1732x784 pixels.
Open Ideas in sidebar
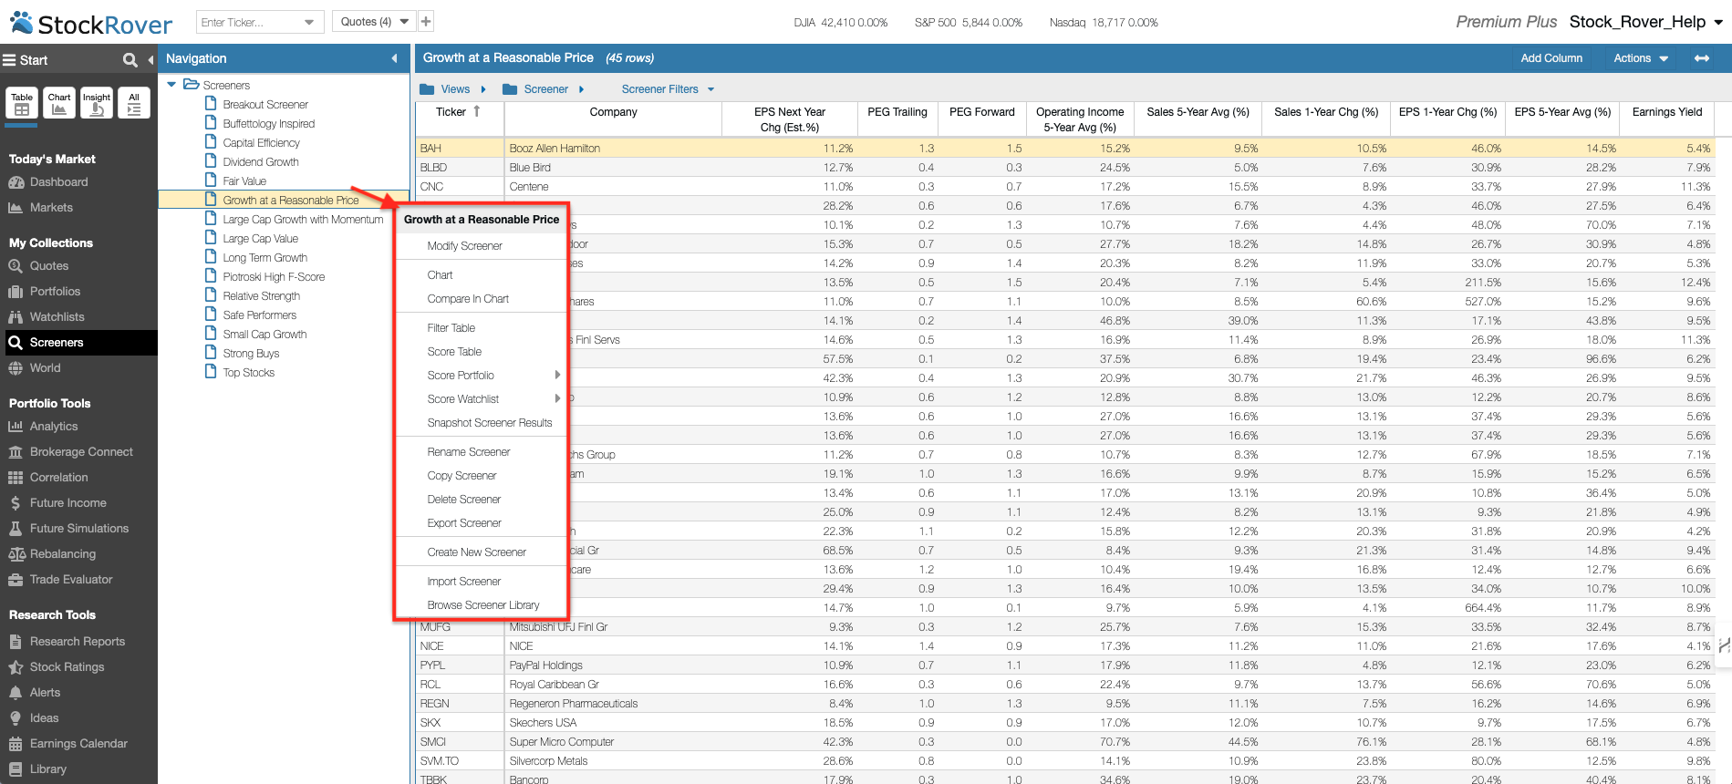(x=44, y=718)
